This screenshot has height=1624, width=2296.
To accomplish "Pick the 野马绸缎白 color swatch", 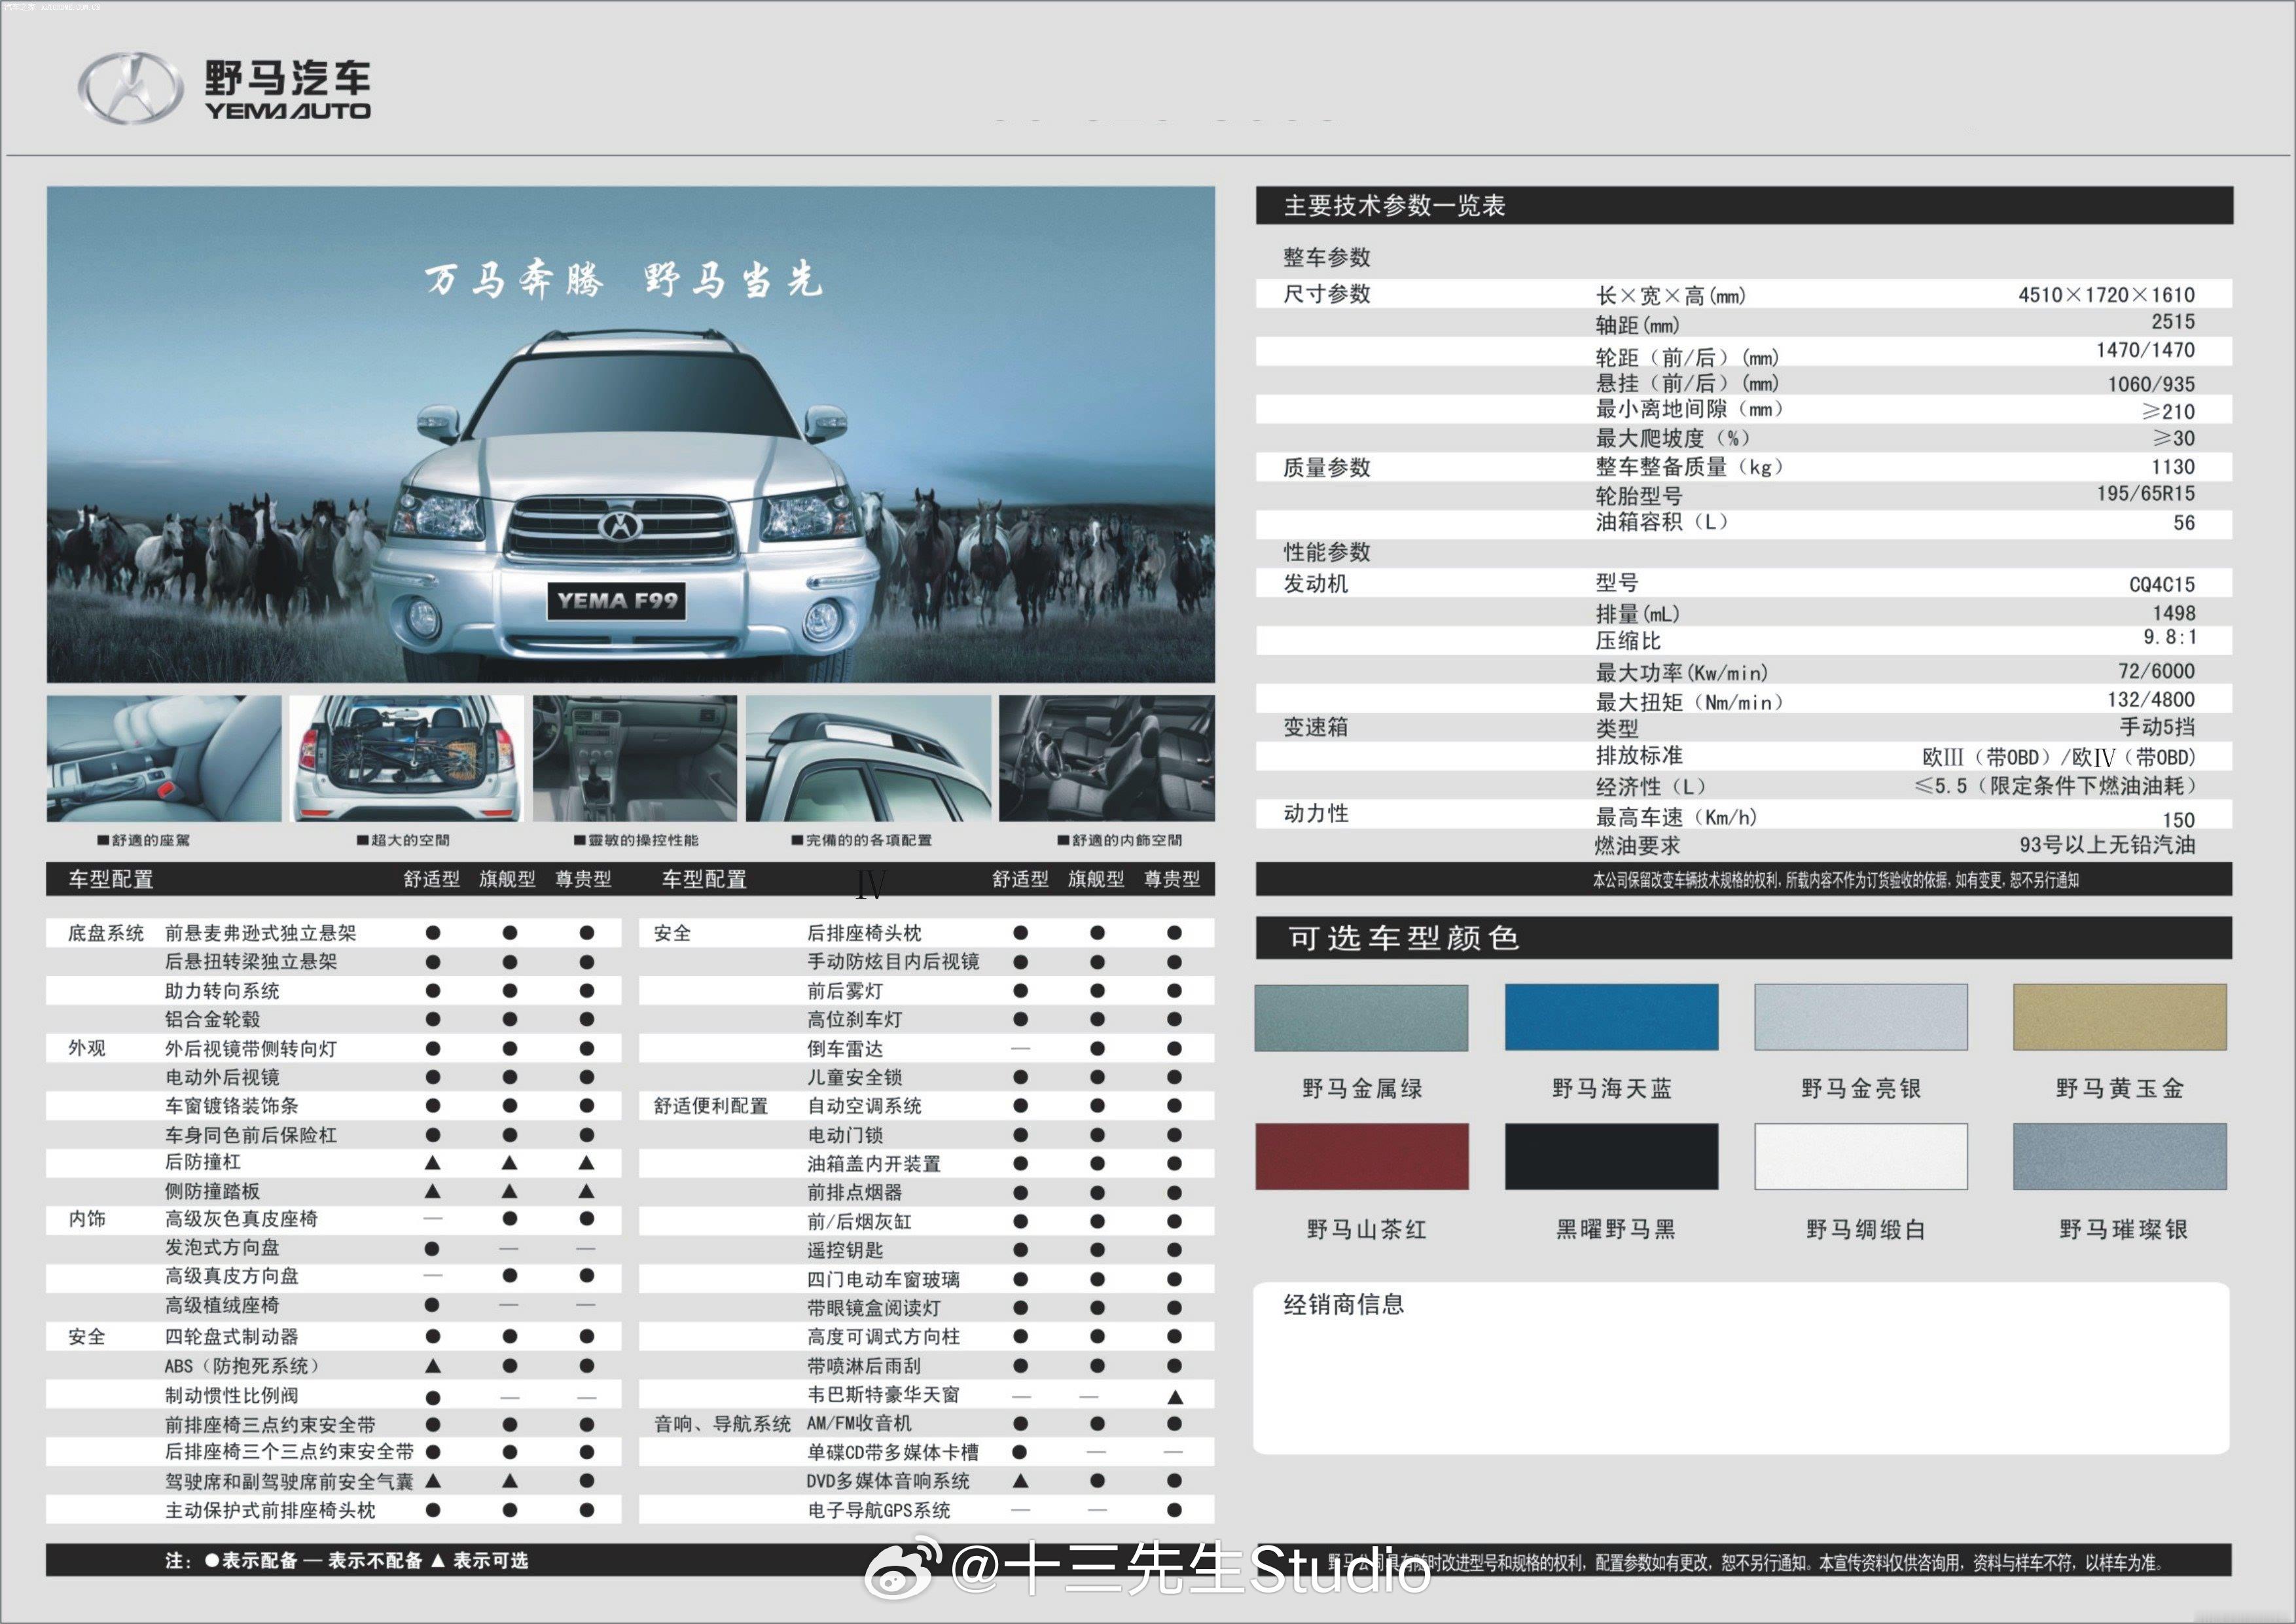I will pos(1861,1156).
